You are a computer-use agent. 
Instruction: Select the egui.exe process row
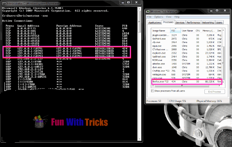click(x=187, y=46)
